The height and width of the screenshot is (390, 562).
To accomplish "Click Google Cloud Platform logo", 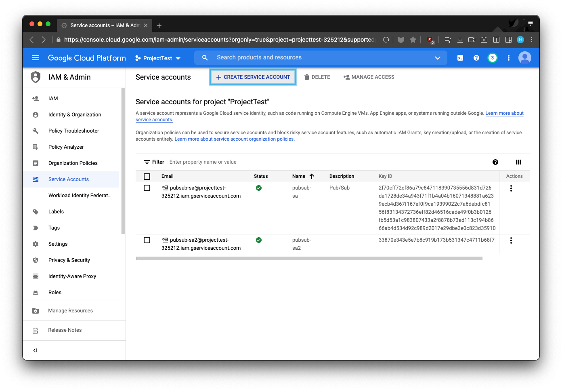I will coord(87,58).
